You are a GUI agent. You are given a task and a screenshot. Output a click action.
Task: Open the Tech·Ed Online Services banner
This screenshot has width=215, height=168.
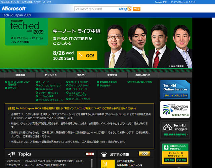[x=175, y=90]
